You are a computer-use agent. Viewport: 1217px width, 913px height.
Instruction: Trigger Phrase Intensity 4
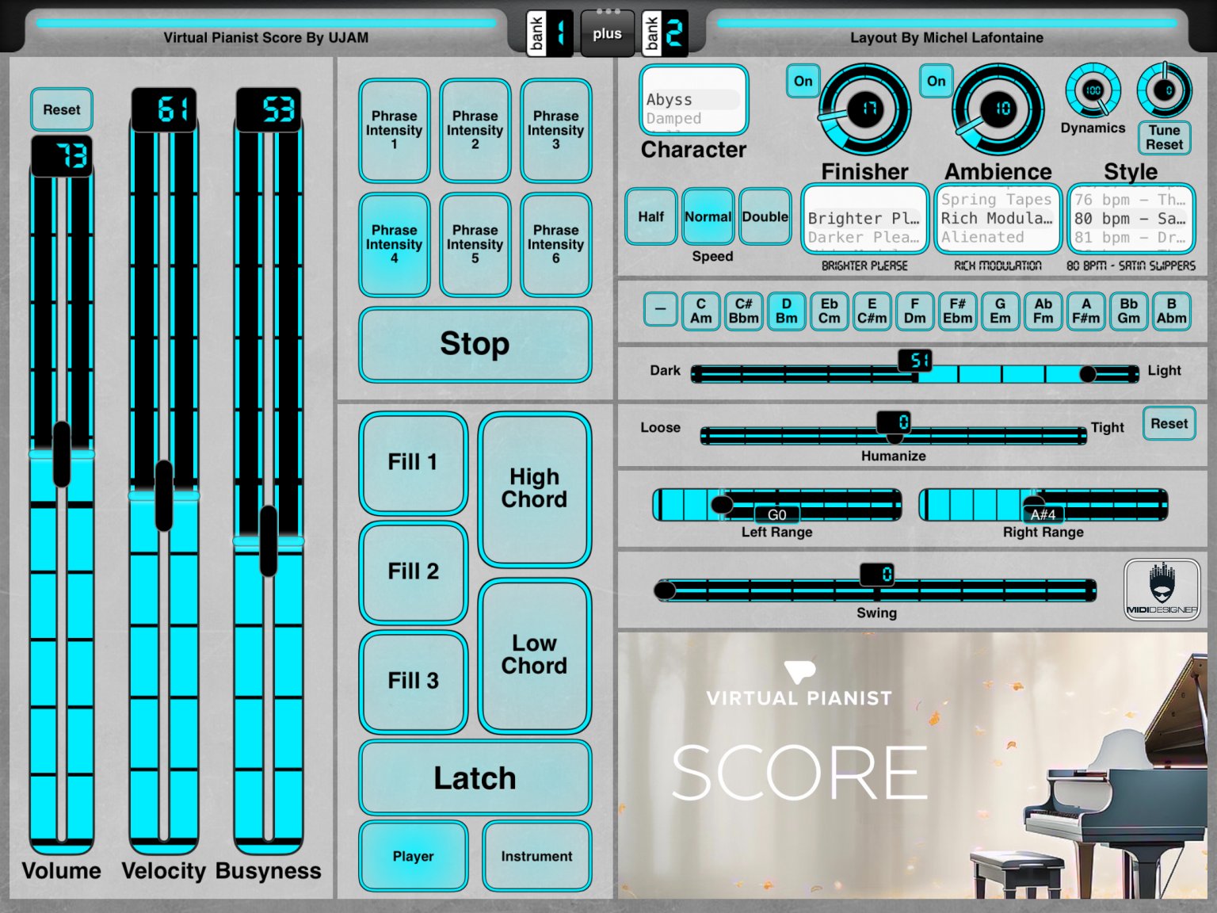(395, 244)
